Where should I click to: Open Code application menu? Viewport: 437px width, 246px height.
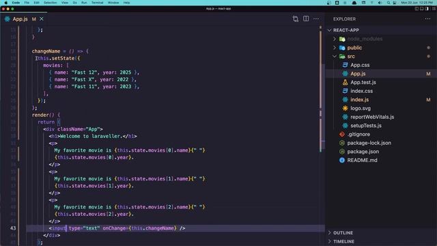[x=16, y=3]
